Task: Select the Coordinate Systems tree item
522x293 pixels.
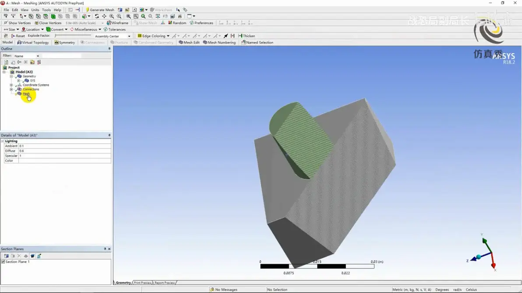Action: click(35, 85)
